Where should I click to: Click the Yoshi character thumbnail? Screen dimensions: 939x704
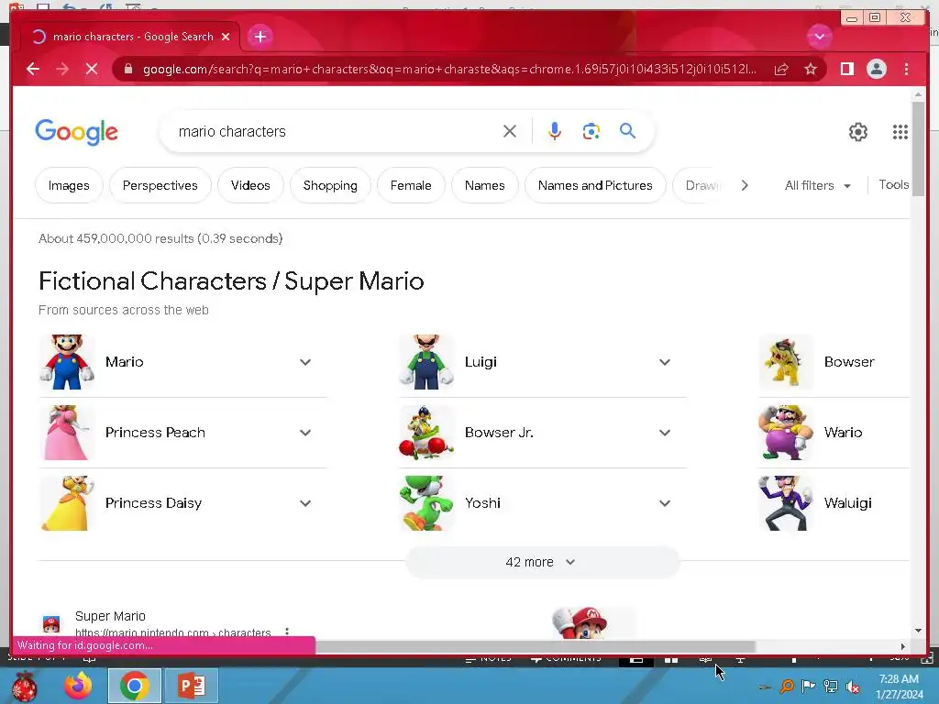[x=426, y=503]
